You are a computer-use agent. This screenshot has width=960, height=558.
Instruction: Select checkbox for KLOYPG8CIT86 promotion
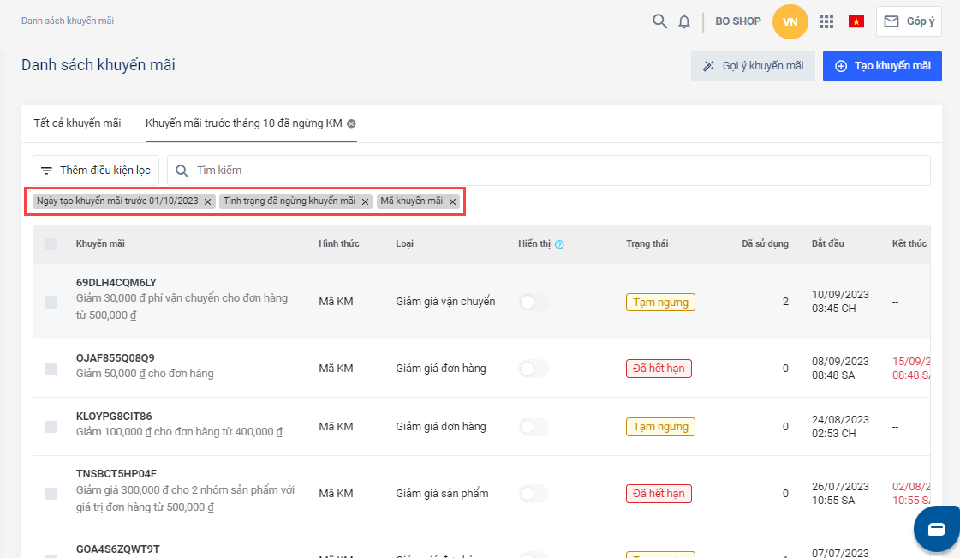(x=51, y=427)
